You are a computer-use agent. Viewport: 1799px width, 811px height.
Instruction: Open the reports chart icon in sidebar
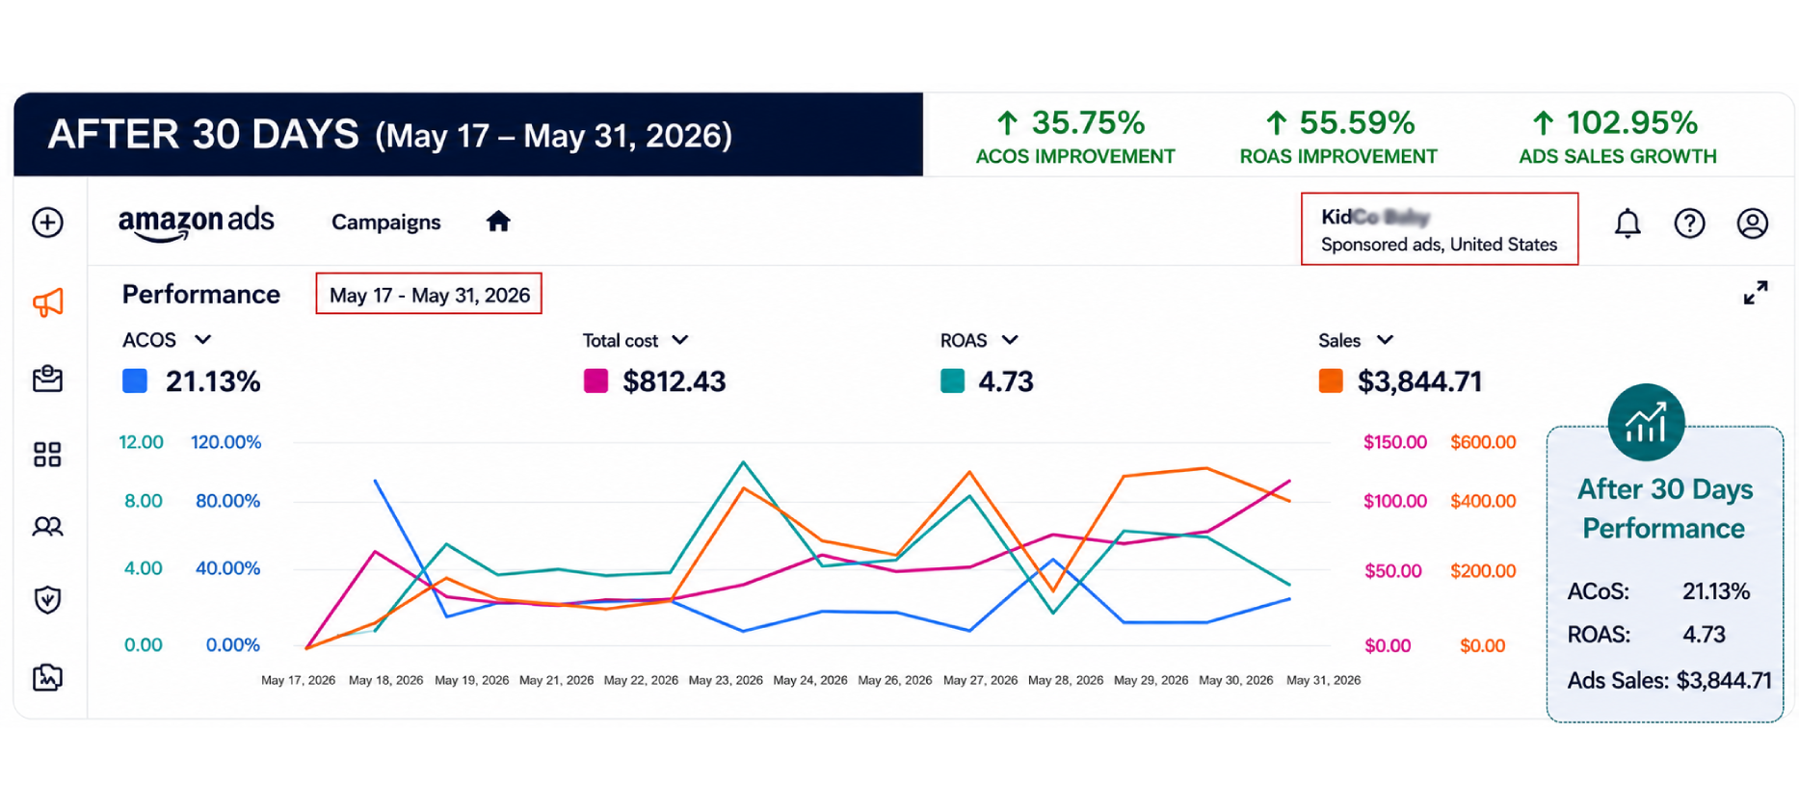[48, 677]
